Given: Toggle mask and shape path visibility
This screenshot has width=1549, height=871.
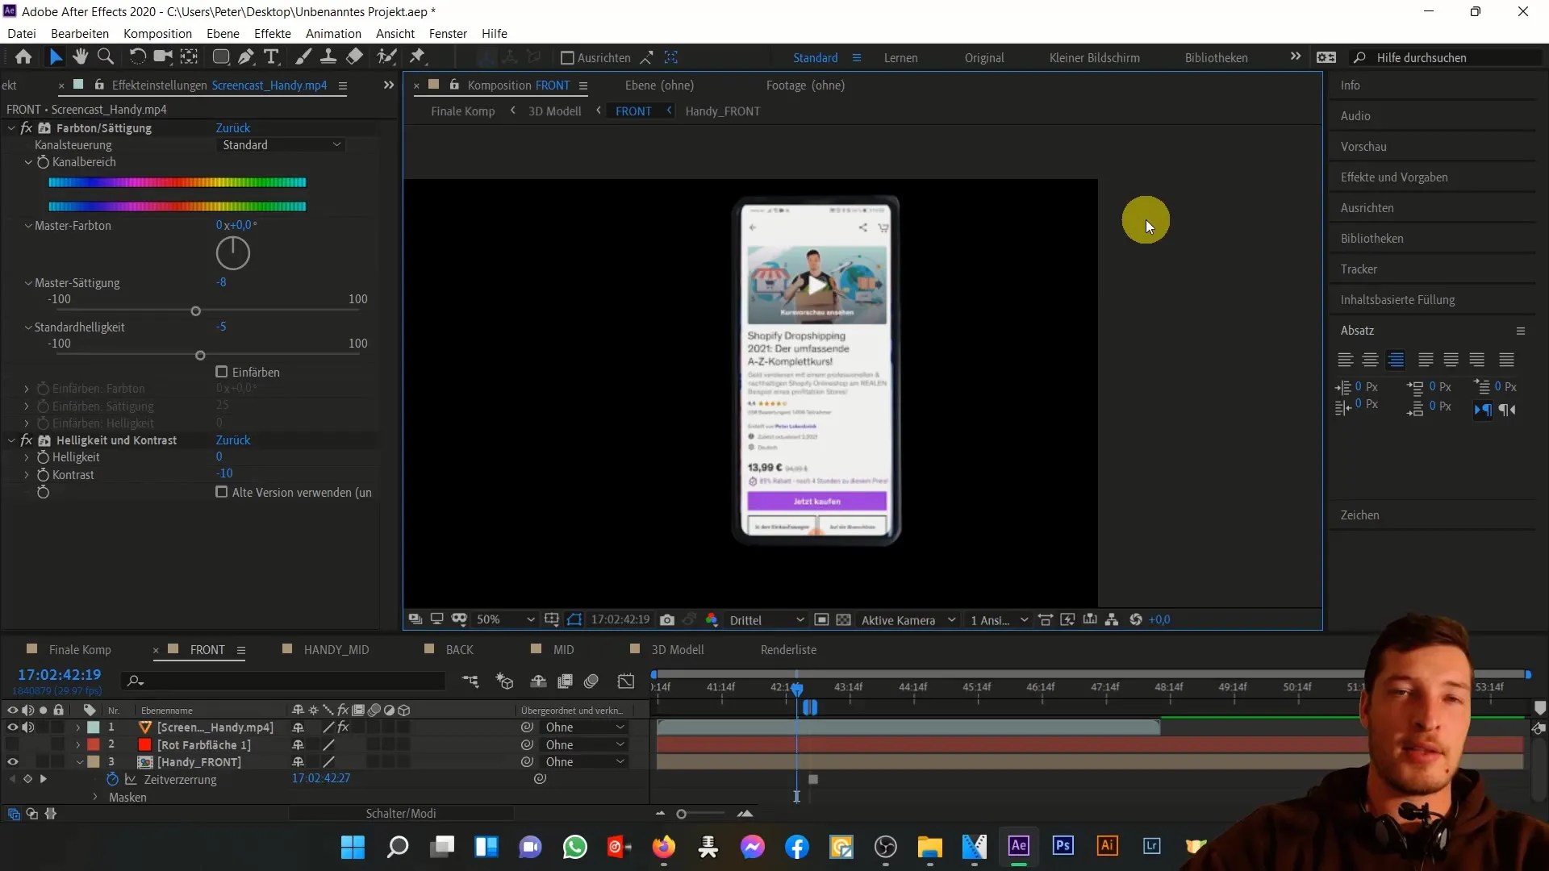Looking at the screenshot, I should [574, 620].
